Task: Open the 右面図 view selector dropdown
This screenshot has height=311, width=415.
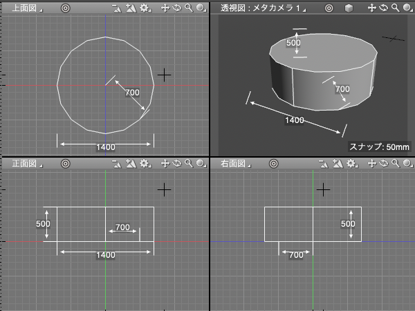Action: coord(234,164)
